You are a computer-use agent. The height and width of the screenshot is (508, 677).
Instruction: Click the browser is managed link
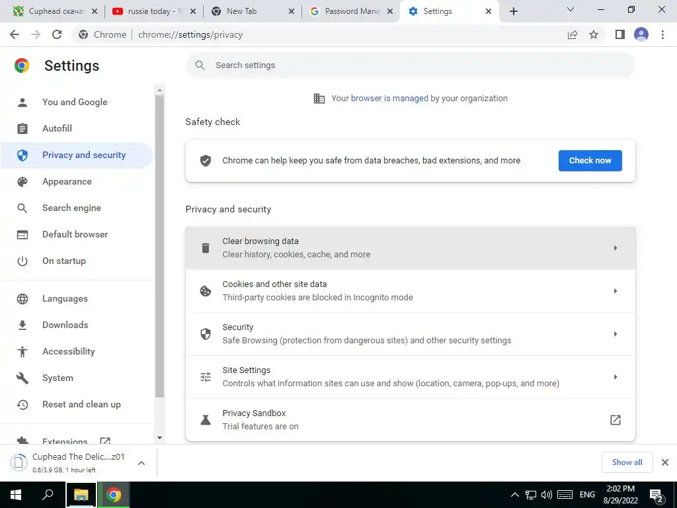(389, 99)
